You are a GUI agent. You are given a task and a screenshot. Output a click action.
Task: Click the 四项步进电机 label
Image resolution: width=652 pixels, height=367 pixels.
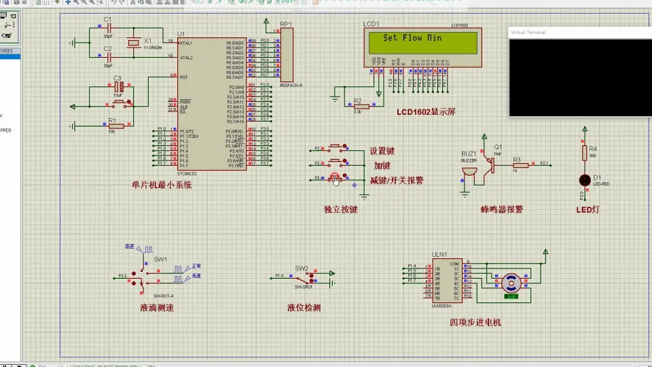[475, 322]
